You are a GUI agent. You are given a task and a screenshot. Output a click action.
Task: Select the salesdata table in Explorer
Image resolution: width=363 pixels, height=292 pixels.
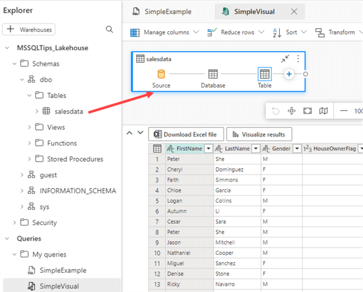click(x=68, y=111)
